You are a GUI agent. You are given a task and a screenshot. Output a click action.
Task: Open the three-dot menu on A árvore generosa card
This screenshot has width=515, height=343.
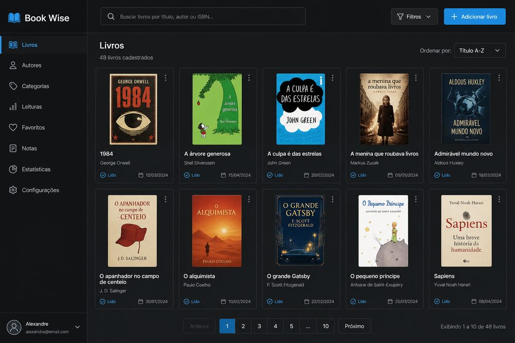[x=249, y=78]
